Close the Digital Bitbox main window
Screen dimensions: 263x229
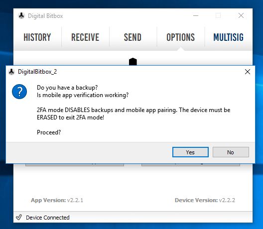(241, 15)
